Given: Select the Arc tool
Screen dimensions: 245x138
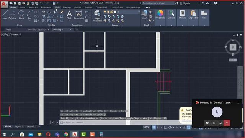Looking at the screenshot, I should click(30, 15).
